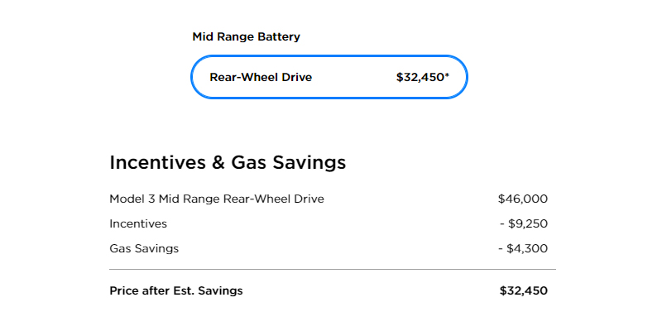Select the Rear-Wheel Drive option pill

coord(329,78)
